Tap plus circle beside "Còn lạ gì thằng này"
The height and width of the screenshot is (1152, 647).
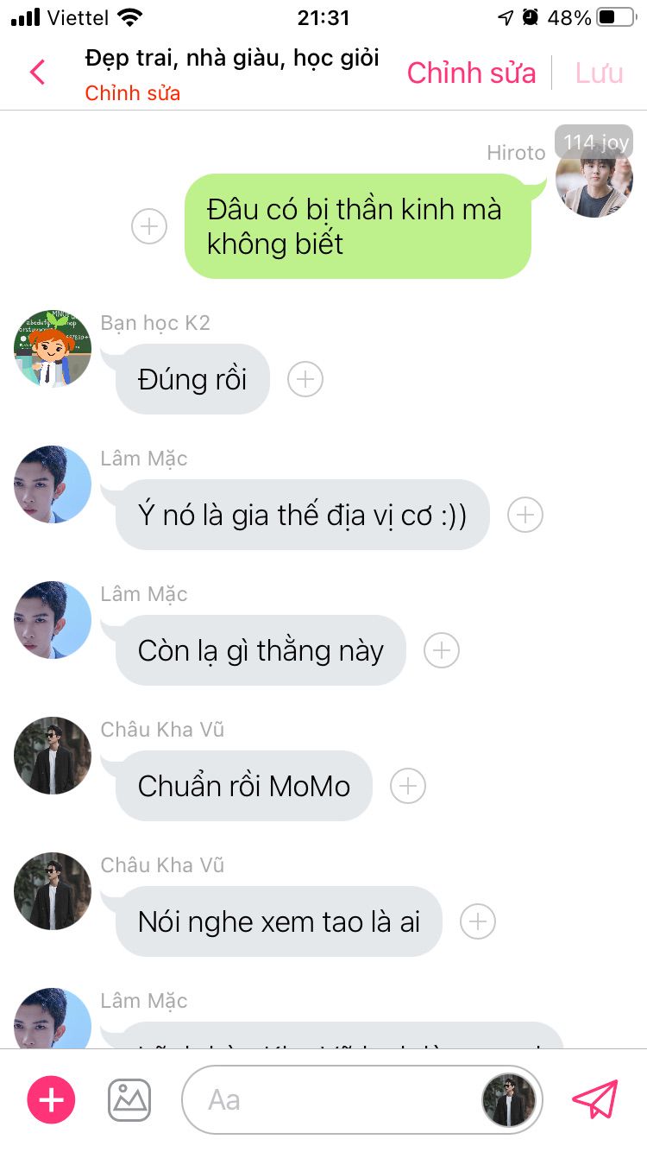[x=442, y=650]
